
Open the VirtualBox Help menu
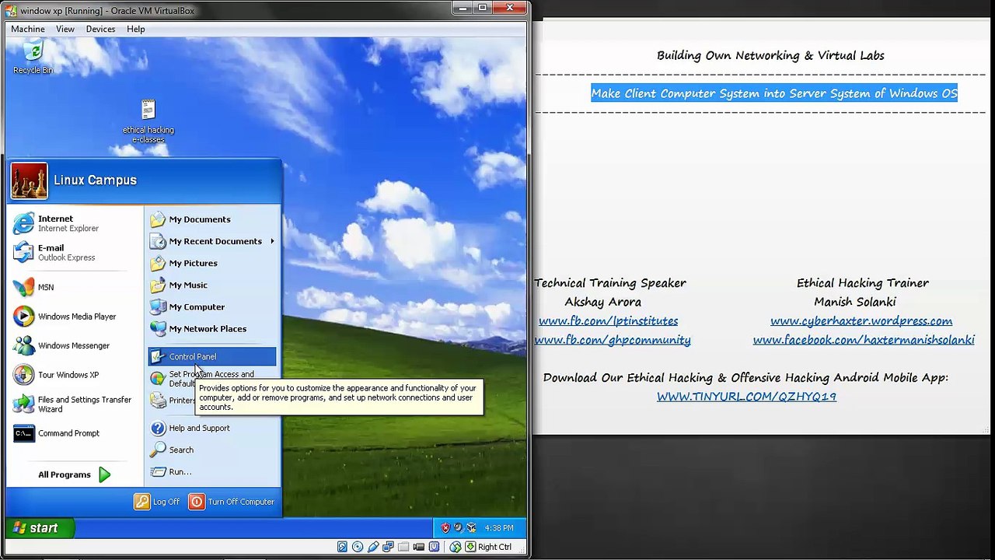coord(136,29)
